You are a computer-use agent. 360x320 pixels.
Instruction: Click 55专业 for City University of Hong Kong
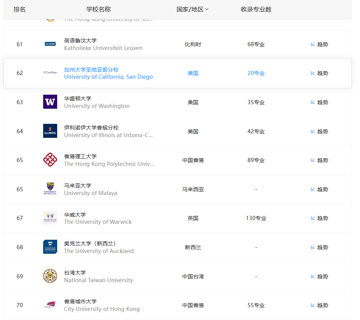point(256,305)
